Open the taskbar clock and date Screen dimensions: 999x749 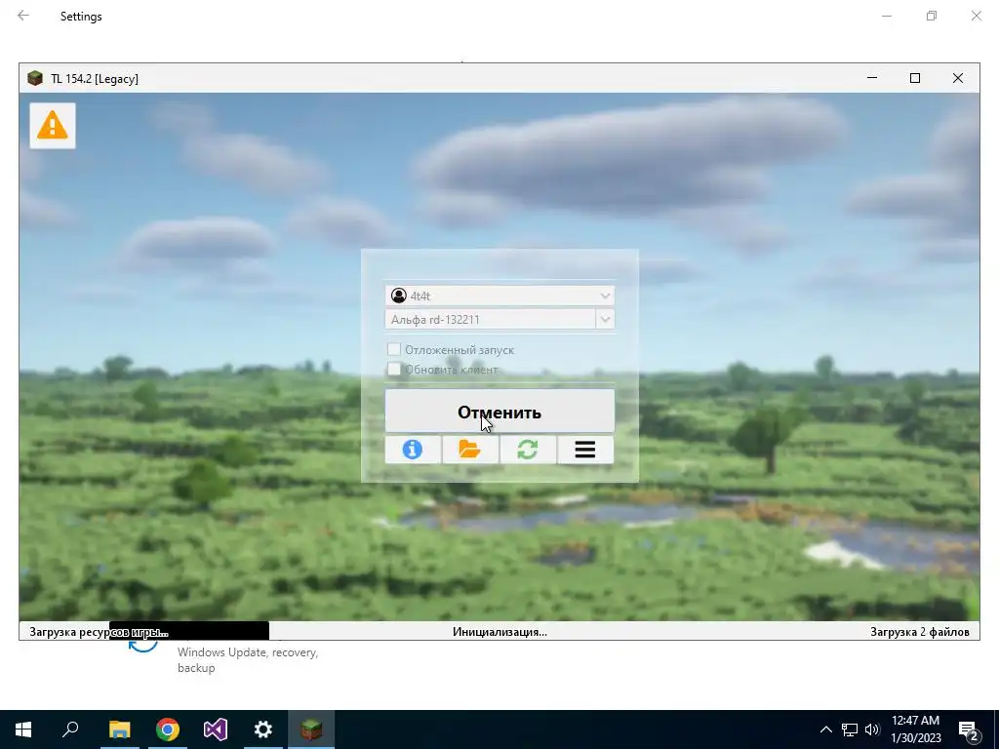(915, 729)
